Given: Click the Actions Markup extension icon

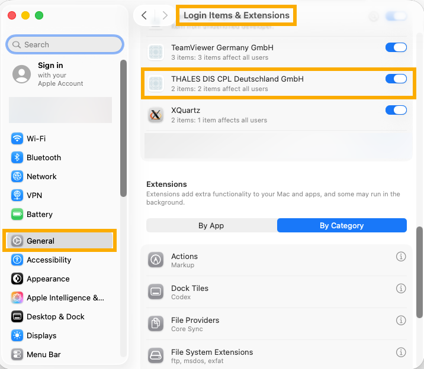Looking at the screenshot, I should pyautogui.click(x=156, y=260).
